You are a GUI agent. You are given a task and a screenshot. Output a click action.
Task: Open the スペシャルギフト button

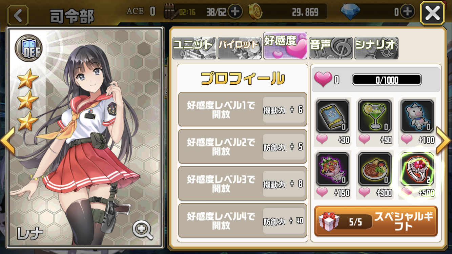376,221
